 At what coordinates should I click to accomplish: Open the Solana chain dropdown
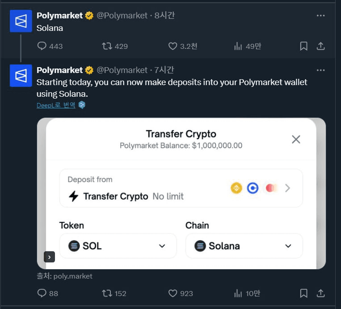[x=244, y=246]
